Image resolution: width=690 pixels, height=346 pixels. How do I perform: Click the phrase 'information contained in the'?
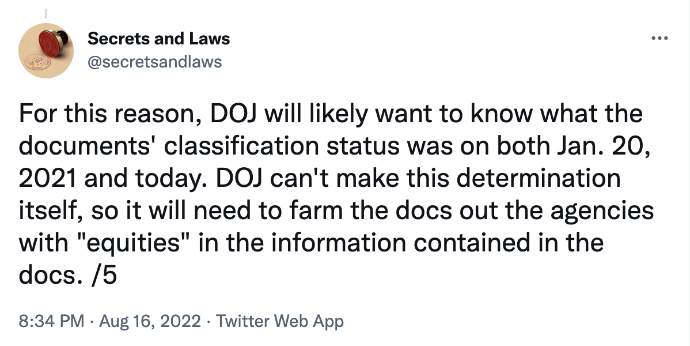tap(437, 243)
